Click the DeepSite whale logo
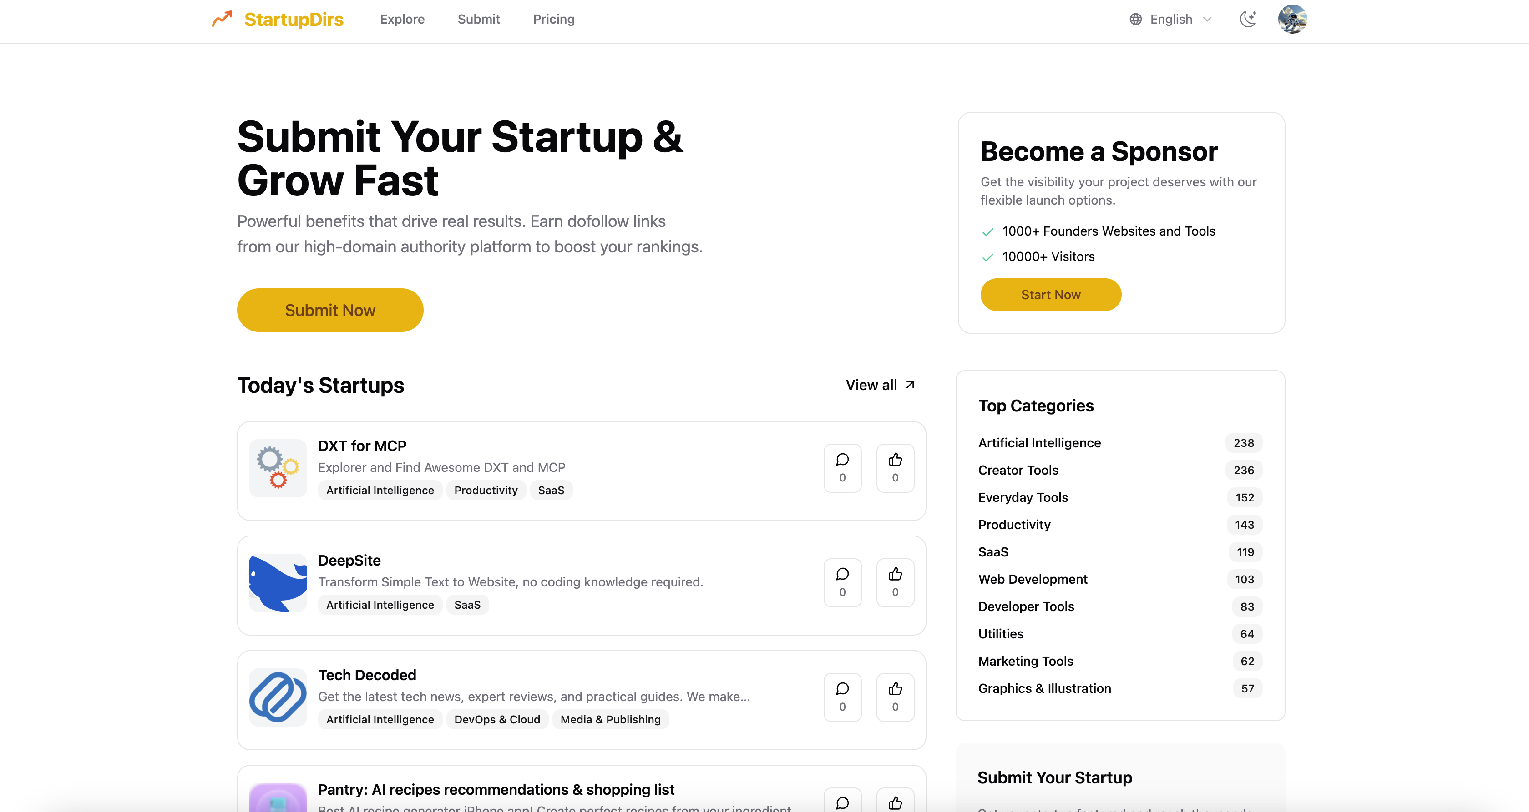Viewport: 1529px width, 812px height. [277, 583]
